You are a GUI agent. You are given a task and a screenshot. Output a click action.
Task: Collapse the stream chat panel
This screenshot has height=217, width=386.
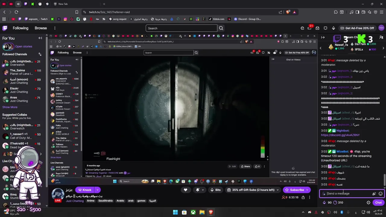pyautogui.click(x=323, y=37)
